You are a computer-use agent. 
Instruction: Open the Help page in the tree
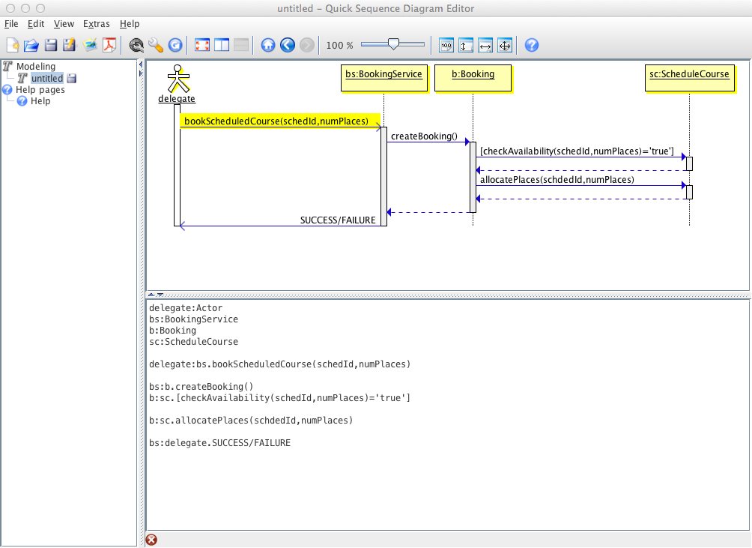pos(40,101)
